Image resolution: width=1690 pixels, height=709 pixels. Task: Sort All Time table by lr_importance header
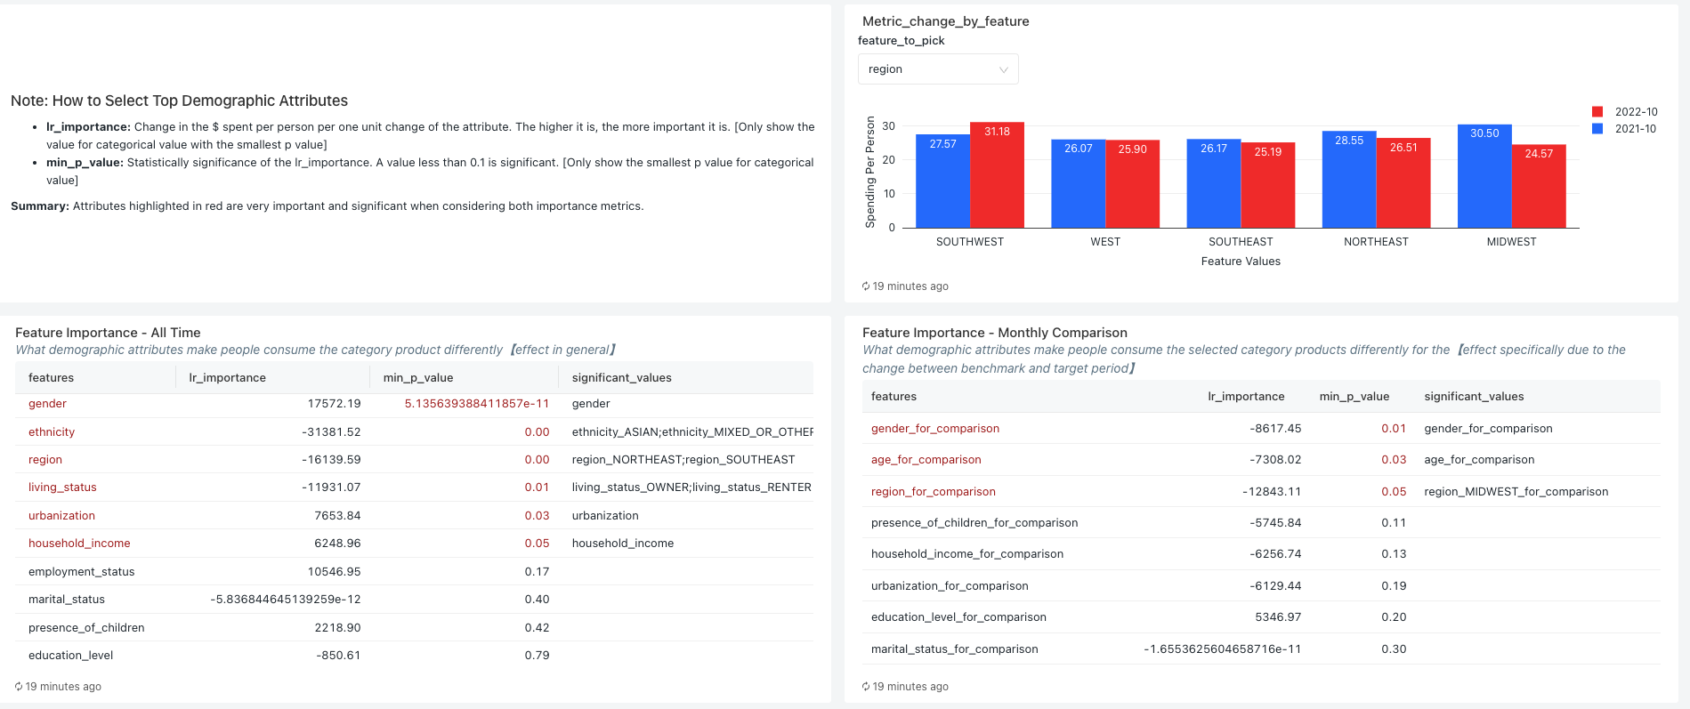tap(228, 378)
